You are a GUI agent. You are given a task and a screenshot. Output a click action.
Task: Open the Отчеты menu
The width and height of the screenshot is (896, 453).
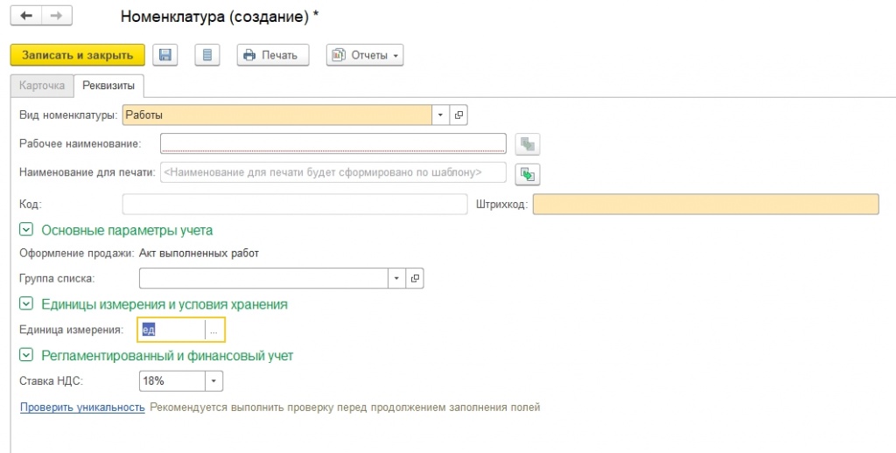[365, 55]
